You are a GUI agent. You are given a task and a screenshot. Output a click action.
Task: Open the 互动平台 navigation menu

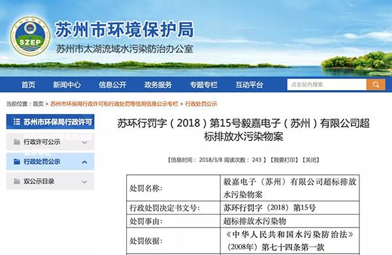(250, 85)
